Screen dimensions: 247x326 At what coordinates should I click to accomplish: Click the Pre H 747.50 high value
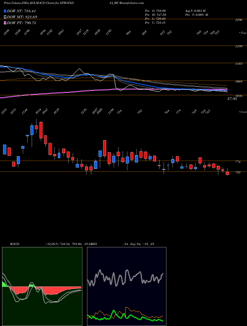coord(155,15)
